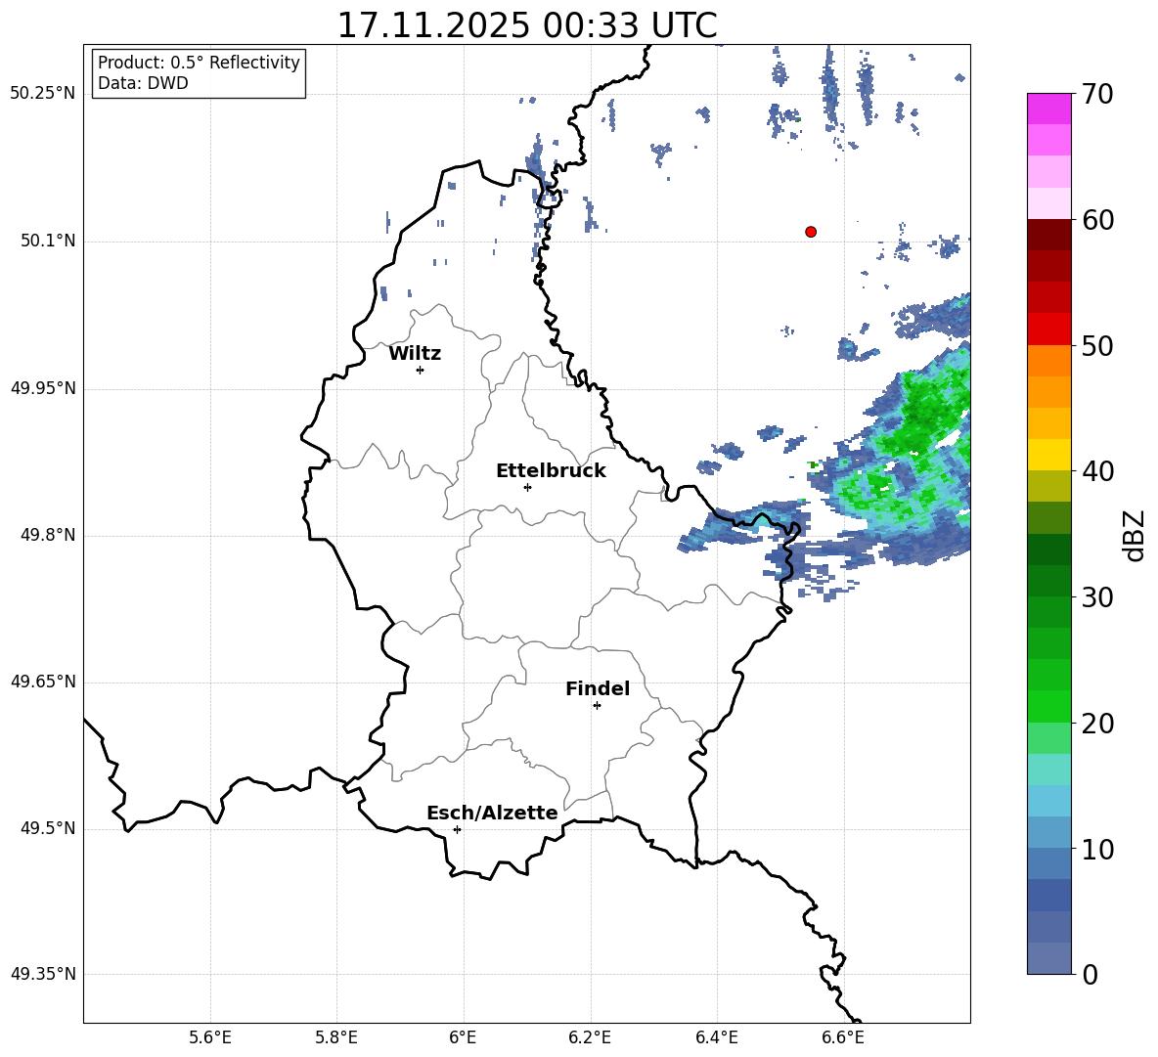Image resolution: width=1158 pixels, height=1057 pixels.
Task: Click the slate blue swatch above 0
Action: click(x=1048, y=958)
